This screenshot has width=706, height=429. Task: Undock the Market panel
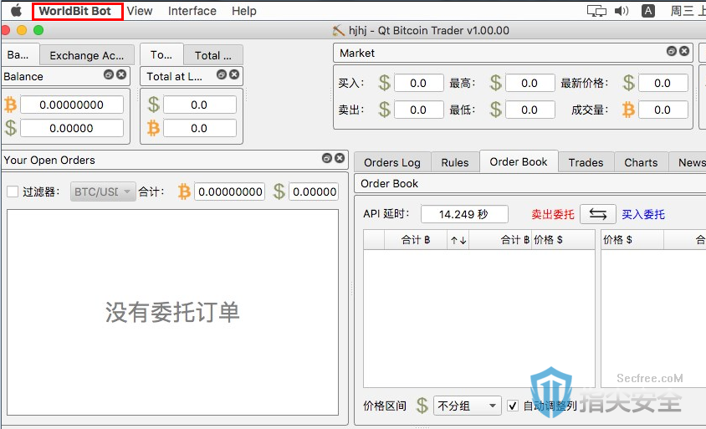[x=672, y=51]
